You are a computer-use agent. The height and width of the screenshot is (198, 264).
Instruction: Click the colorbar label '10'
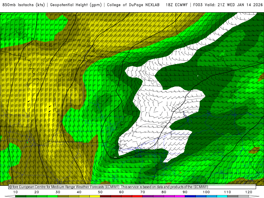coord(15,192)
